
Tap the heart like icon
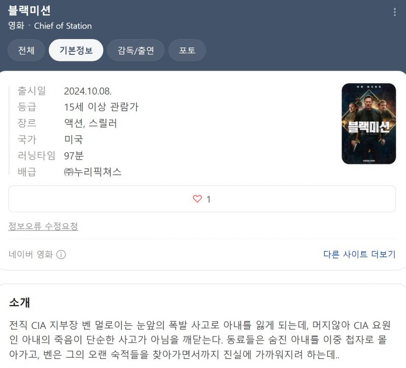(197, 199)
